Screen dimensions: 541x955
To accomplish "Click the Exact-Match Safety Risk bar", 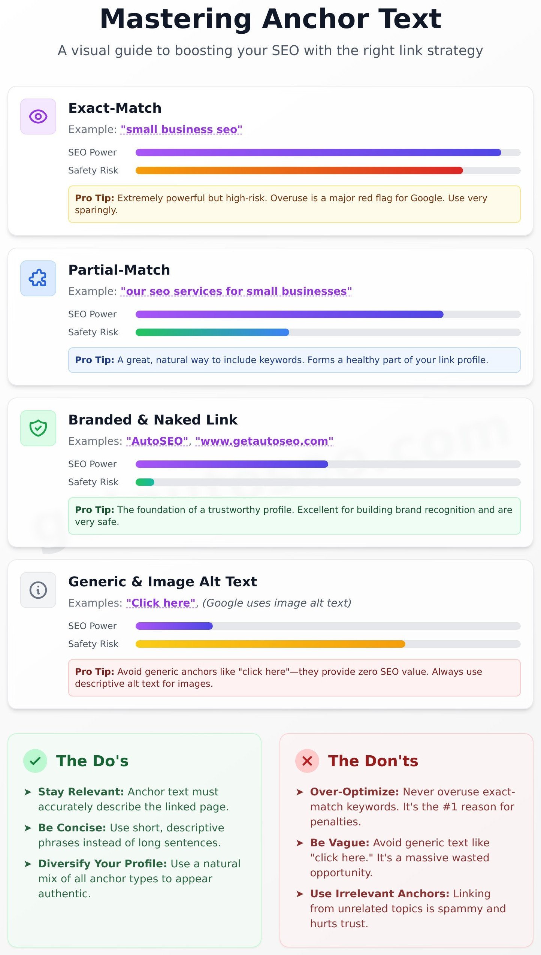I will pyautogui.click(x=299, y=170).
